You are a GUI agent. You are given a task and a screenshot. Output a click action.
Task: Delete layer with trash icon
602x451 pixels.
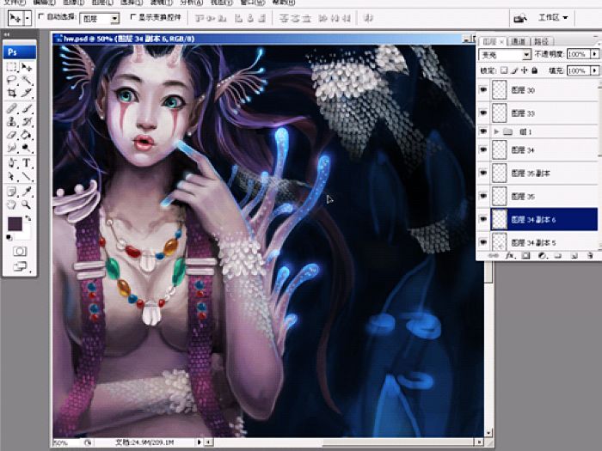(589, 255)
